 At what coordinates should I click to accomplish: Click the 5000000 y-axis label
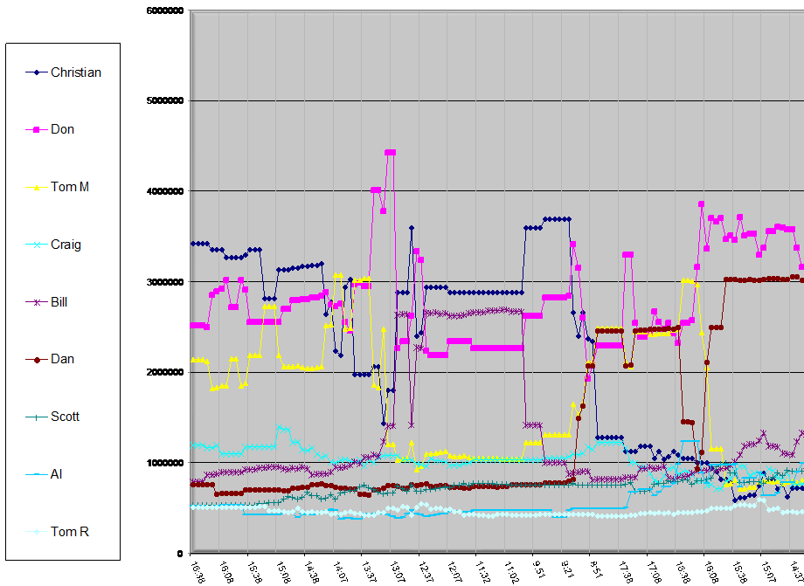click(x=164, y=101)
